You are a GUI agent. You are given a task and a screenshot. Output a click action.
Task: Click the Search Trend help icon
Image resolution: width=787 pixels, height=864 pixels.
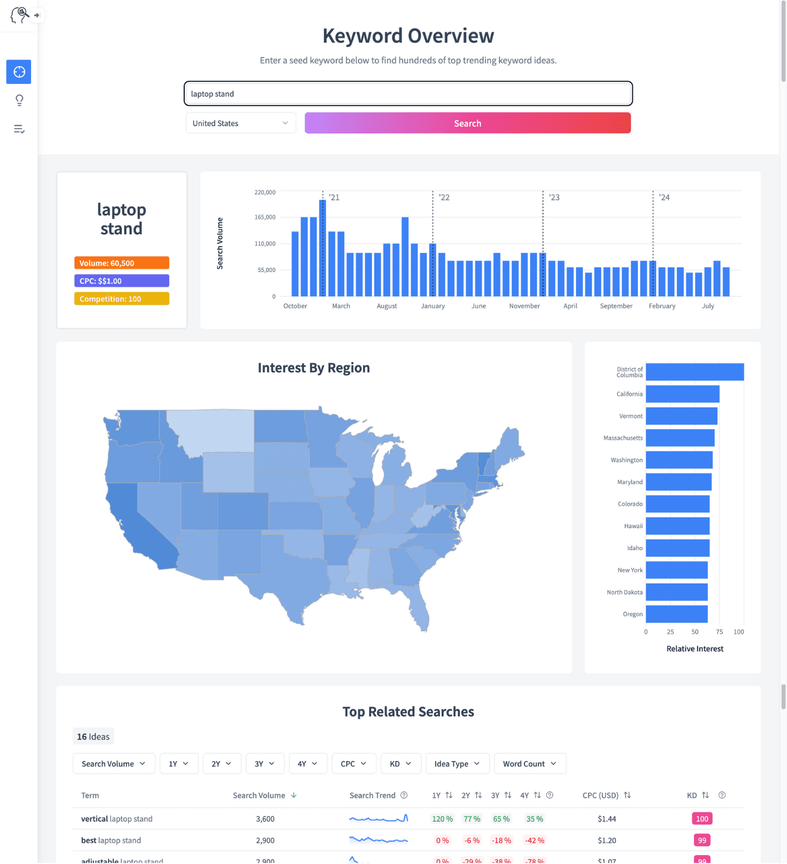(404, 795)
